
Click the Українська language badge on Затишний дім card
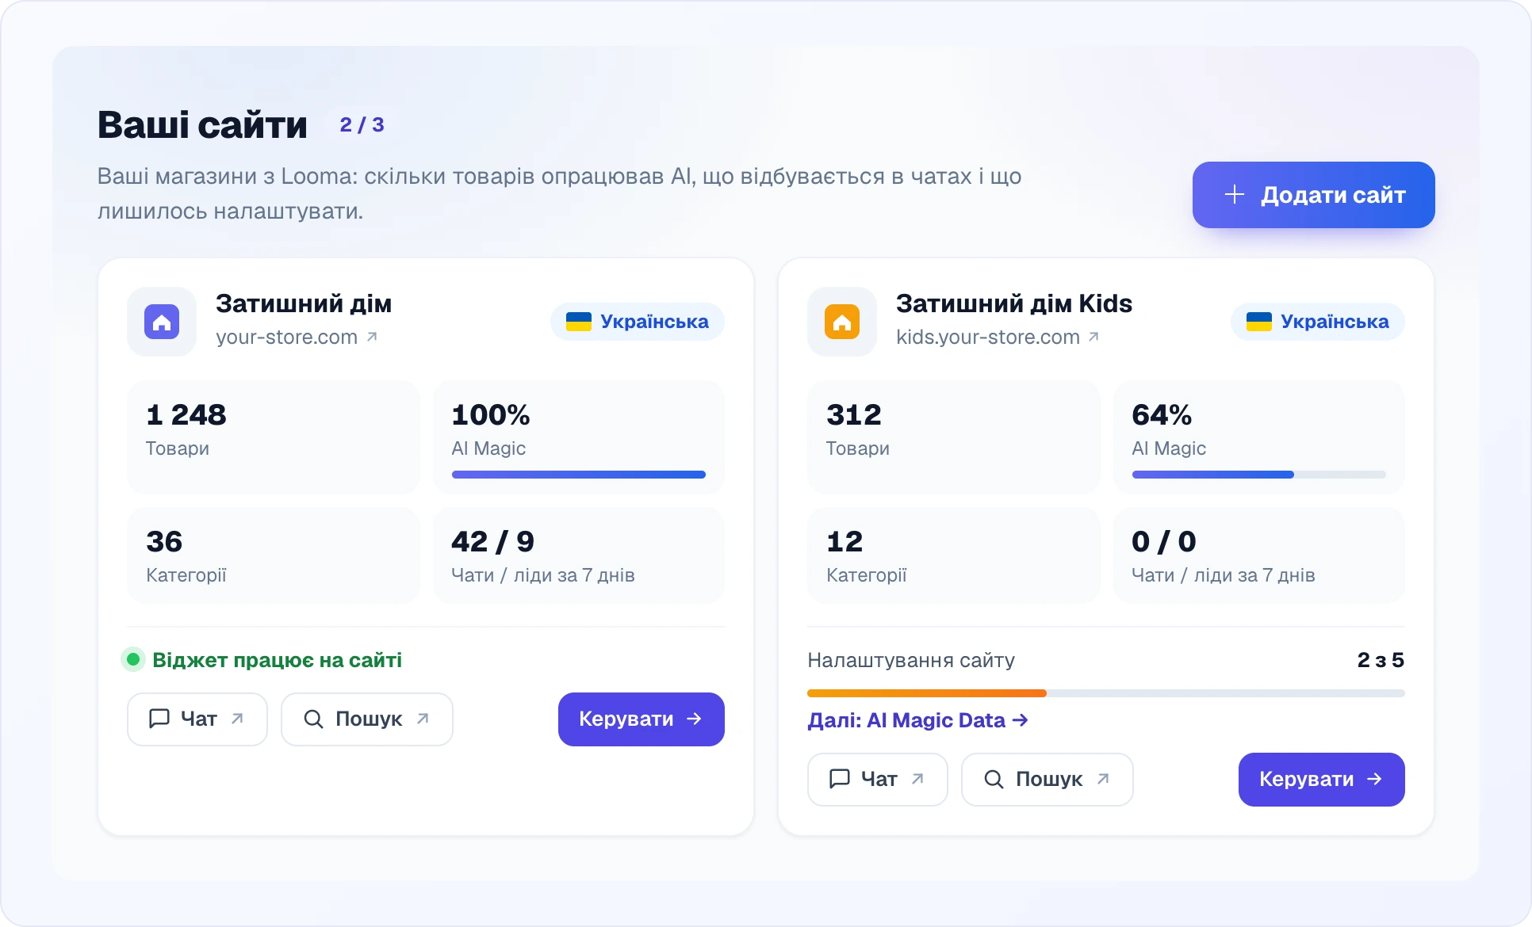[638, 322]
